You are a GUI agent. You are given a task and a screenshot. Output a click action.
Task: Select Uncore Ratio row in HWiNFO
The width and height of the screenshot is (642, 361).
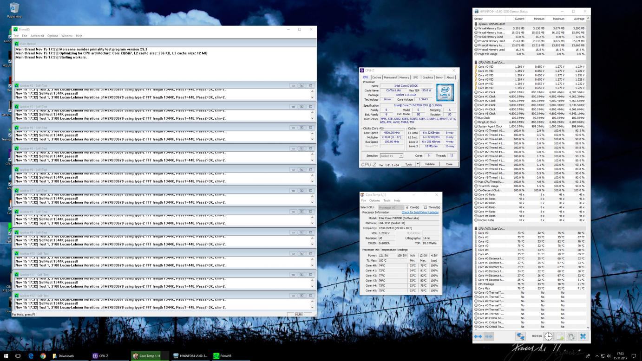(x=530, y=220)
